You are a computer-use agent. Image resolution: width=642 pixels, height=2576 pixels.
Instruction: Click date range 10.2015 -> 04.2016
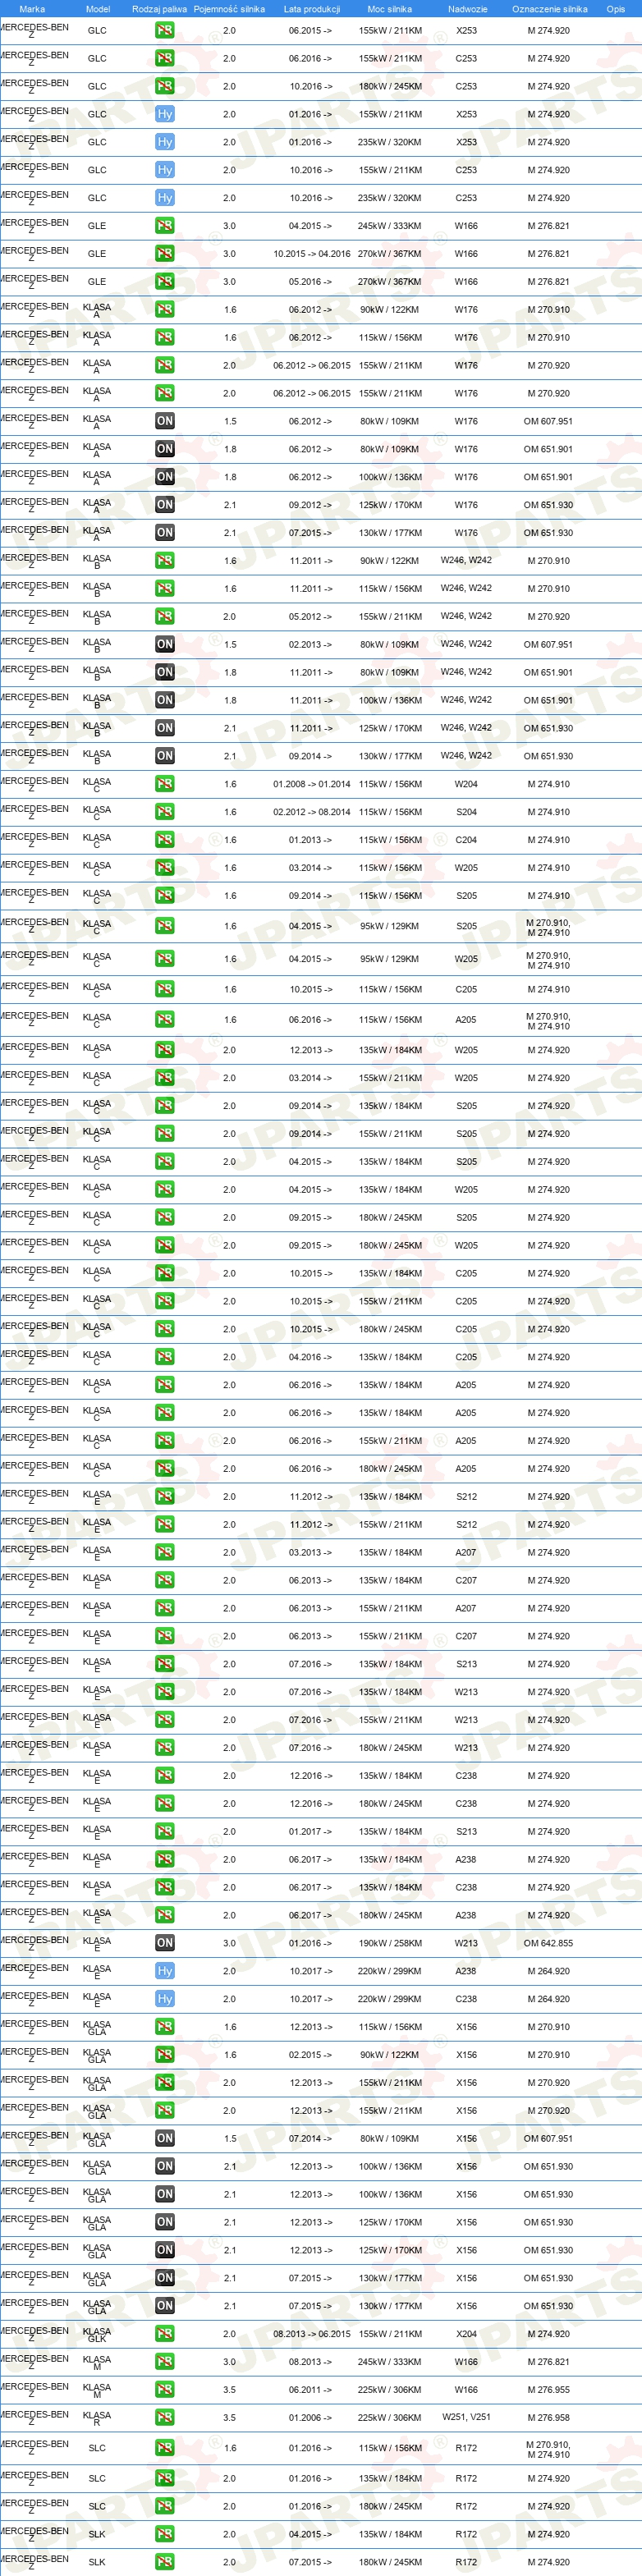[312, 254]
